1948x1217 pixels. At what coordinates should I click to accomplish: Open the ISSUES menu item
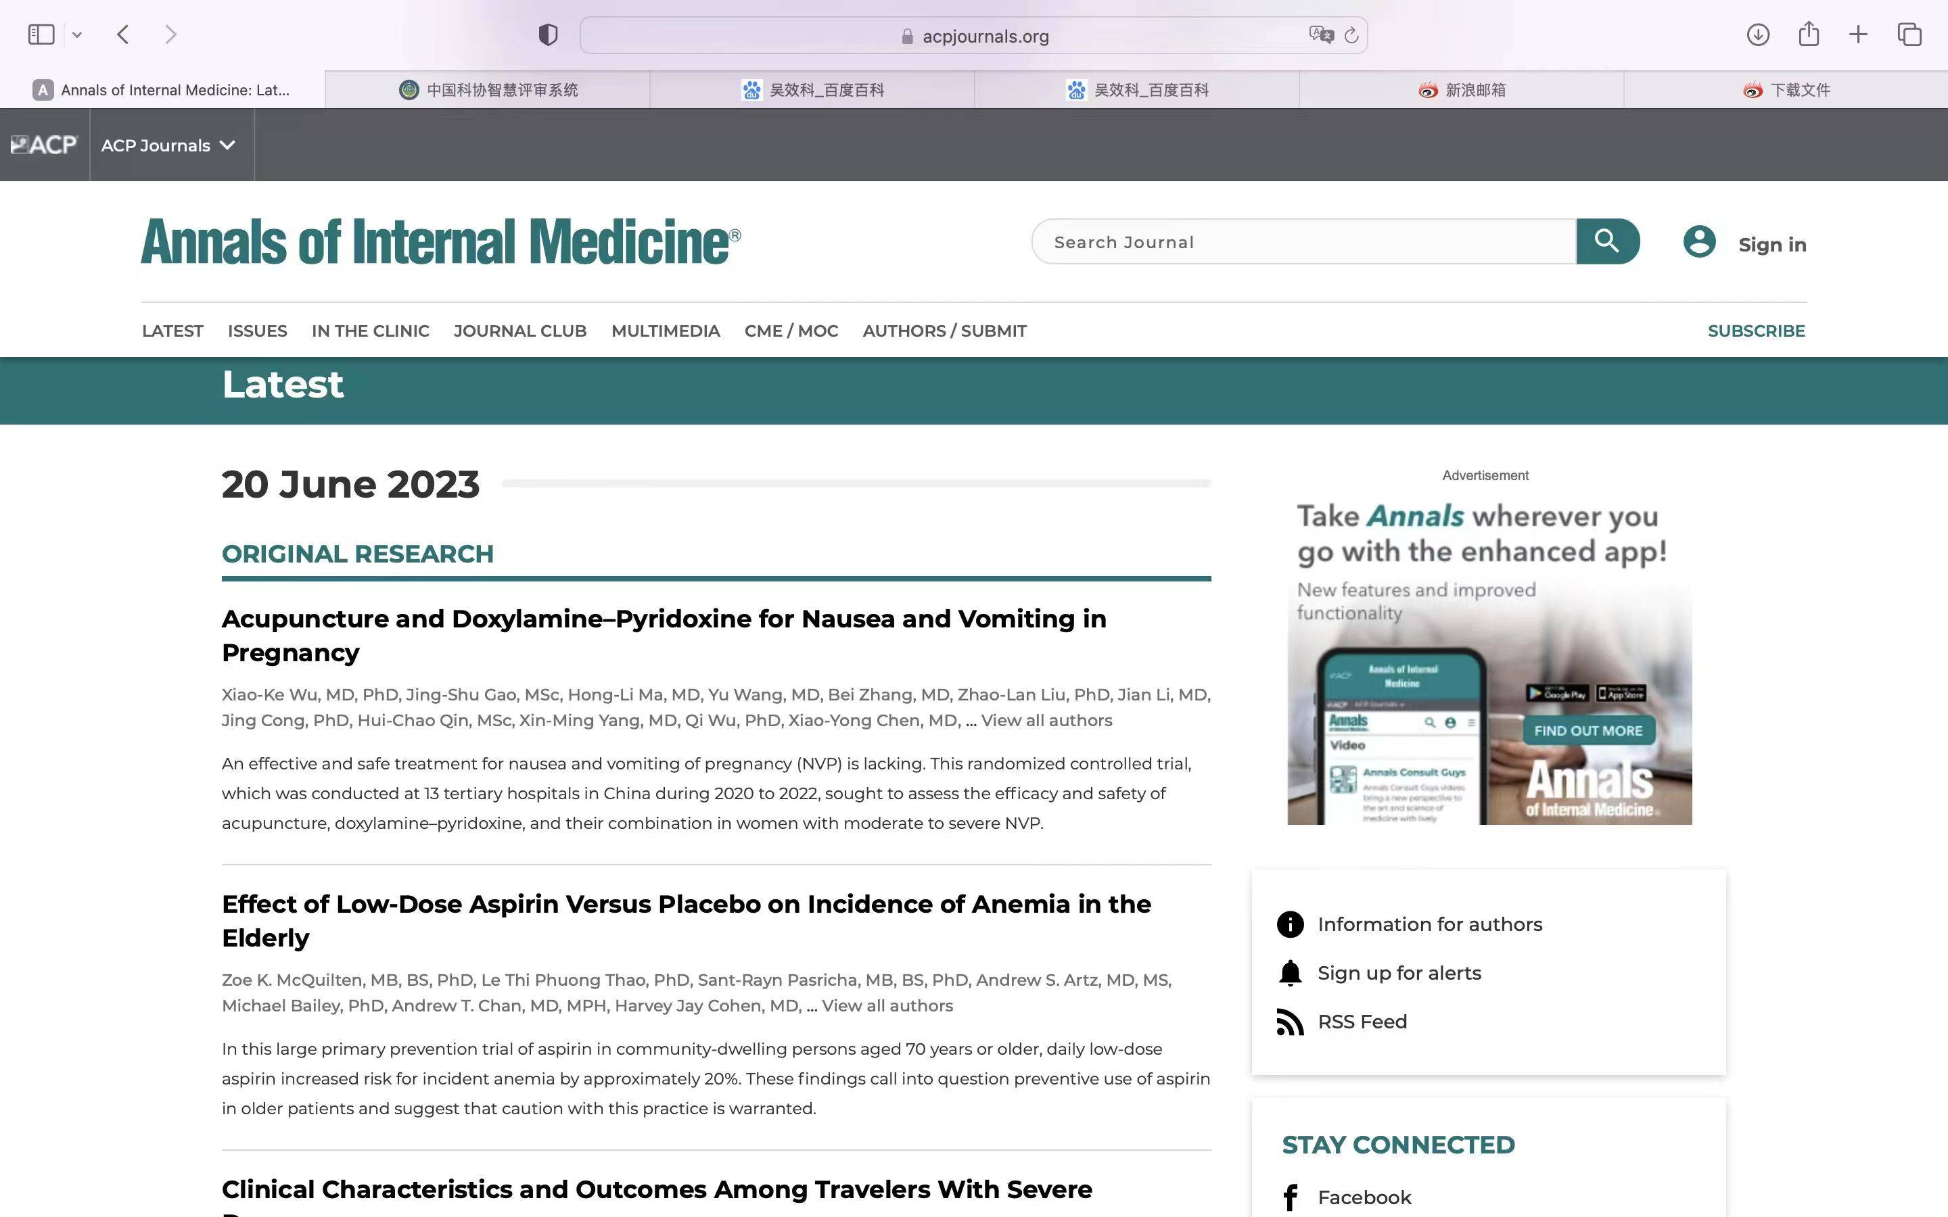pyautogui.click(x=258, y=331)
